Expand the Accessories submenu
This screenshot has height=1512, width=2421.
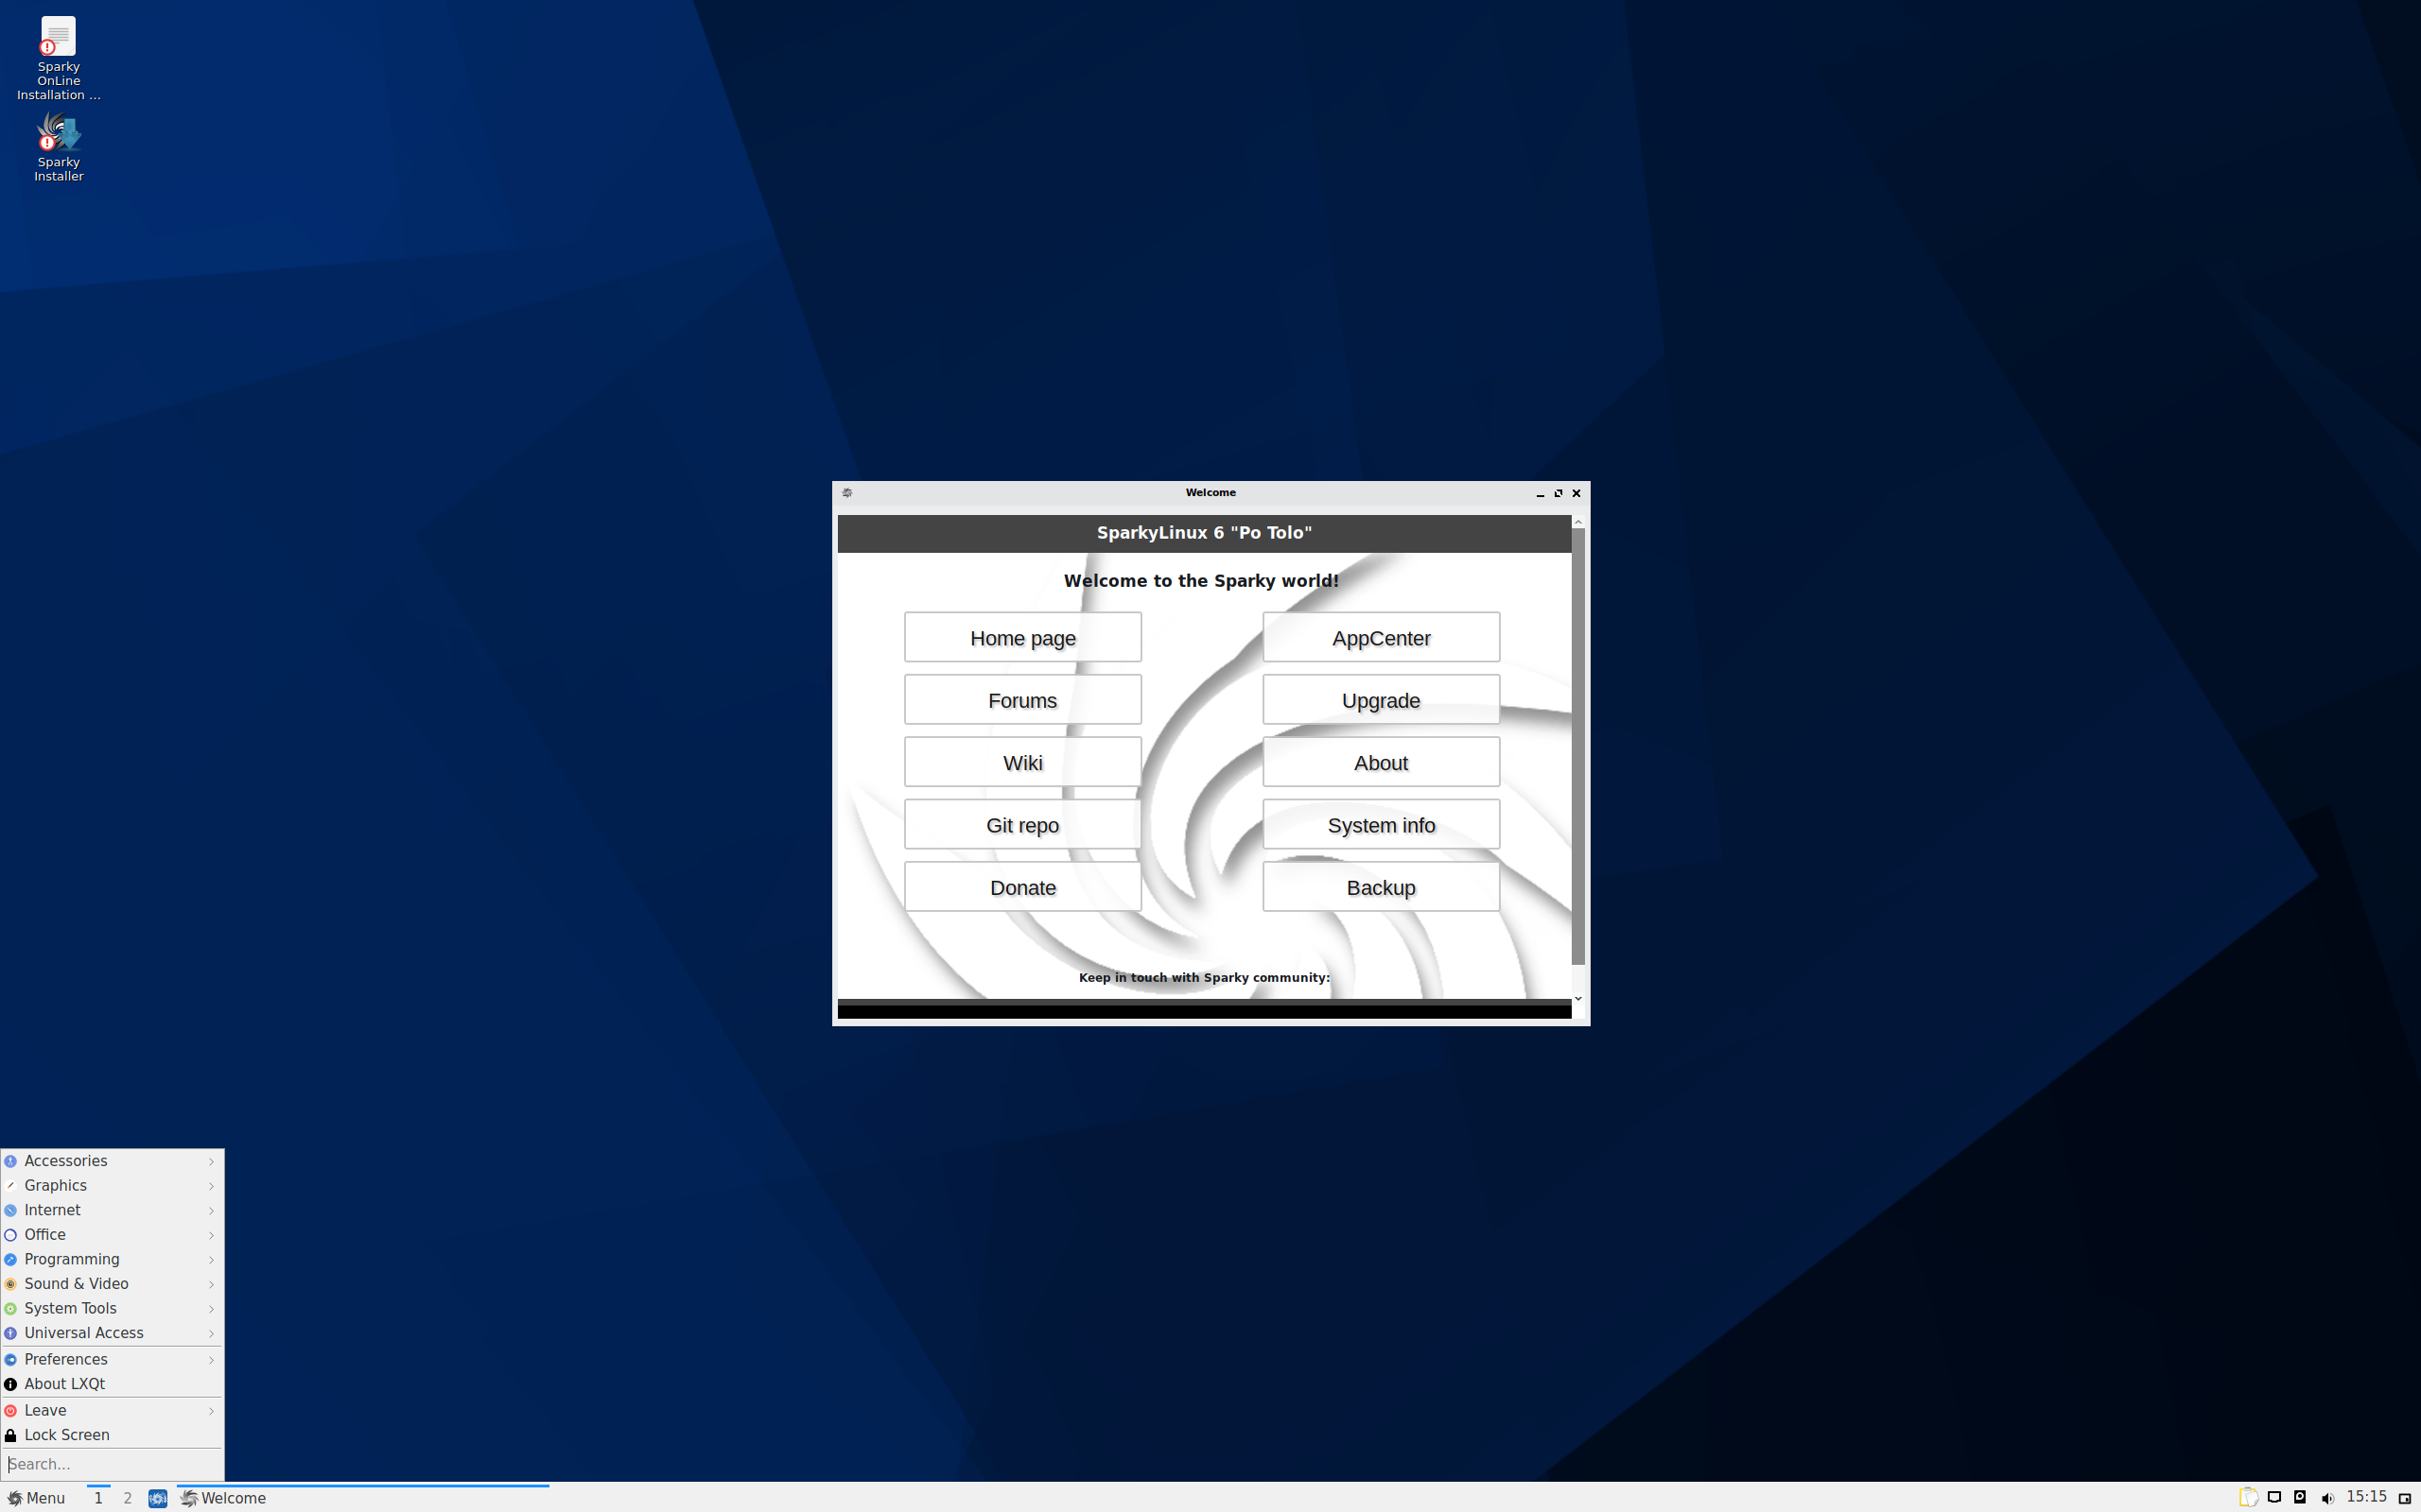click(111, 1161)
